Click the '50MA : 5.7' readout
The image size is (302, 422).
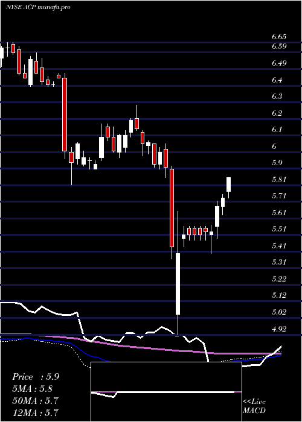35,401
